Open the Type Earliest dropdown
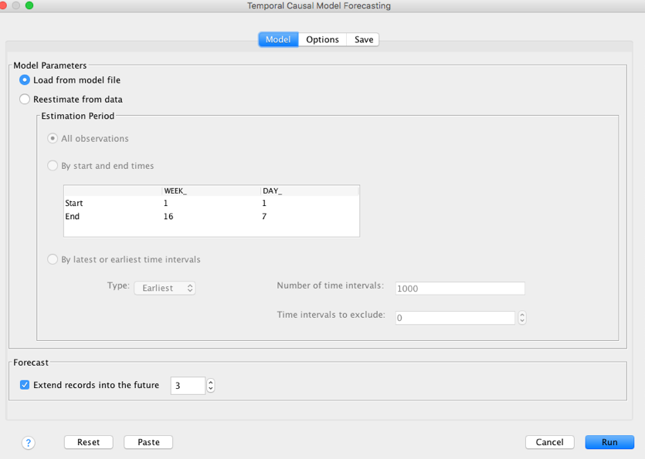Viewport: 645px width, 459px height. click(x=165, y=288)
